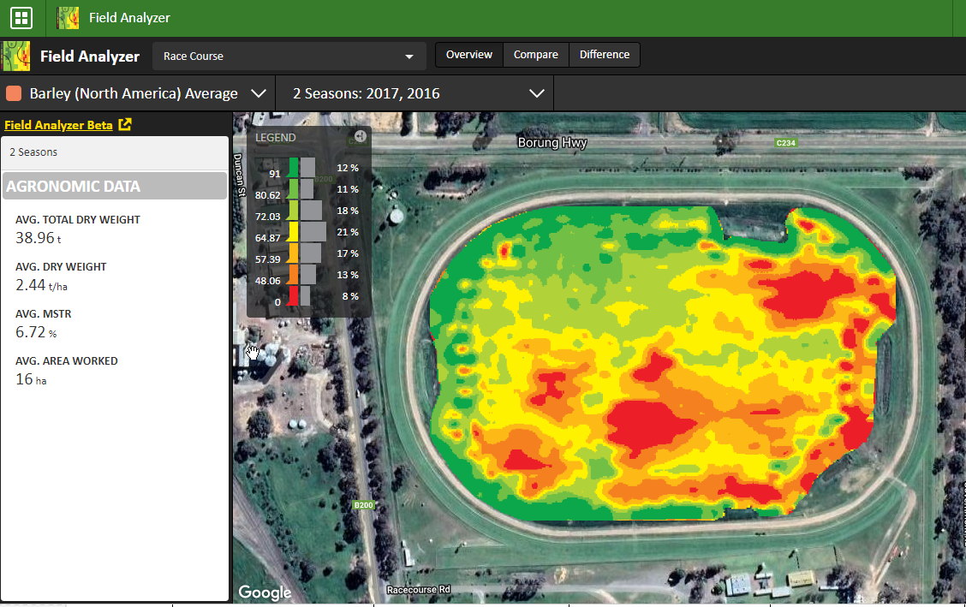Click the orange Barley layer color swatch
This screenshot has height=607, width=966.
(14, 93)
